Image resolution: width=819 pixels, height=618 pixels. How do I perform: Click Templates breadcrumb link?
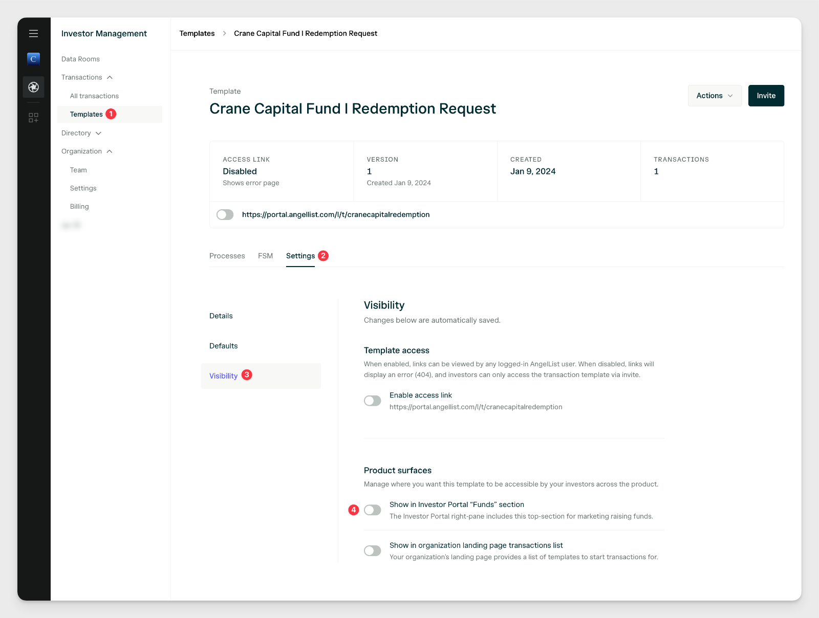pos(197,34)
